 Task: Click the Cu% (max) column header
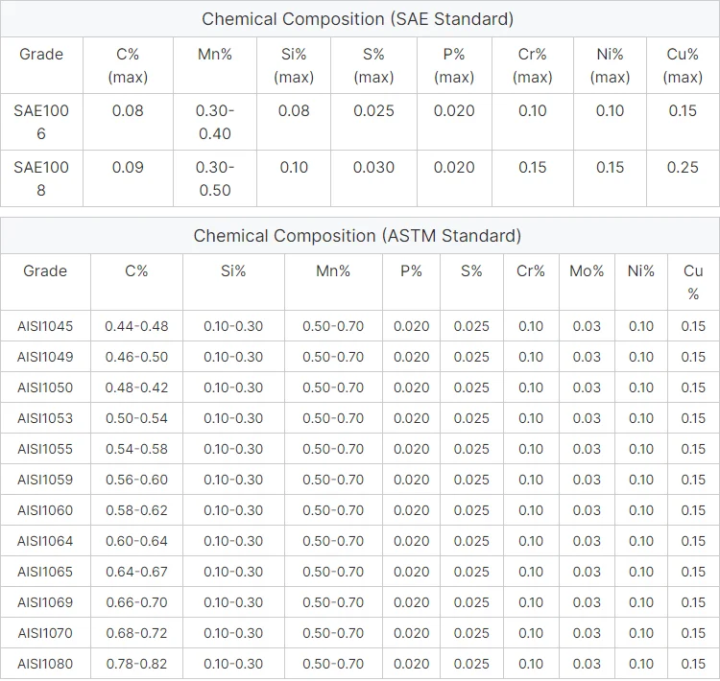click(x=683, y=65)
